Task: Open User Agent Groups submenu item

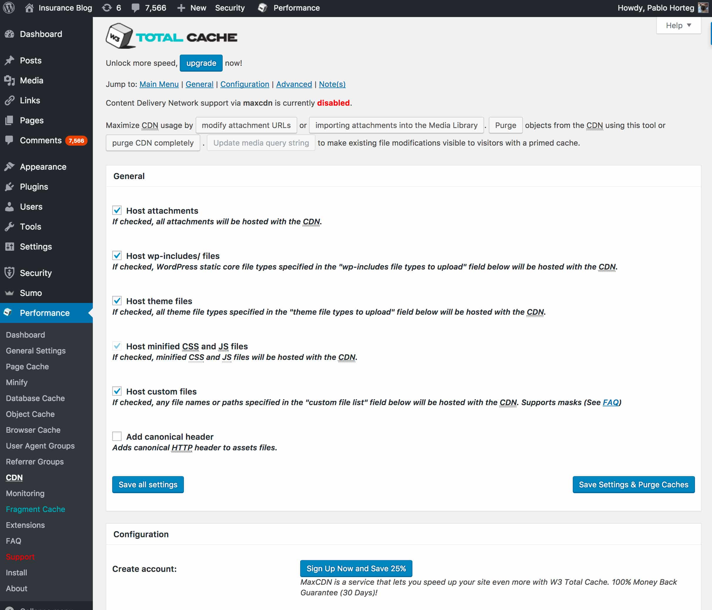Action: (x=40, y=446)
